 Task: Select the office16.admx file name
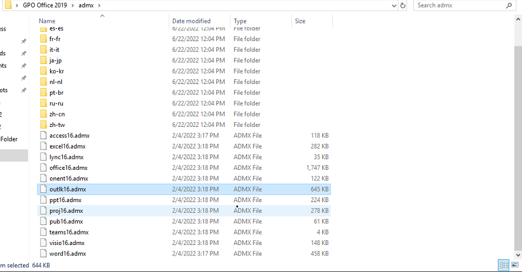click(69, 167)
